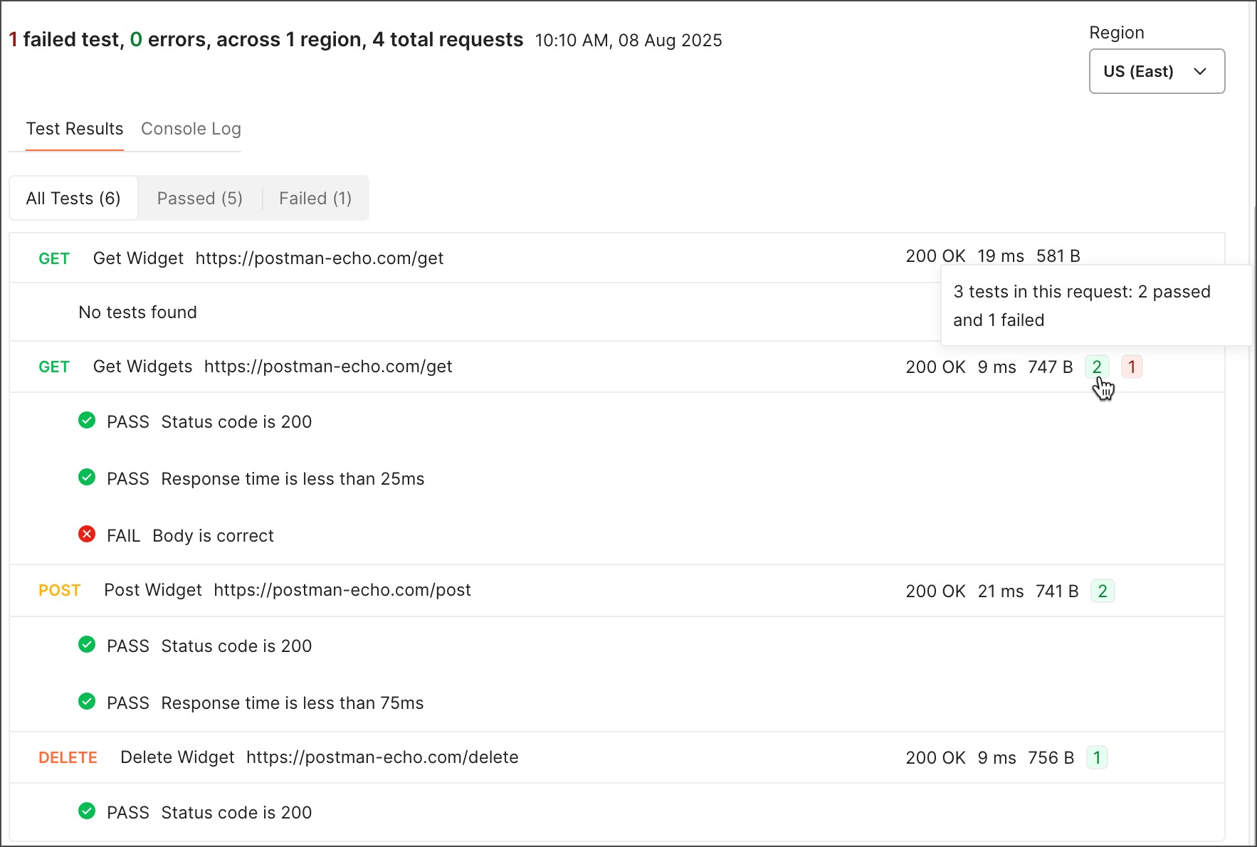Screen dimensions: 1257x847
Task: Click the POST method label
Action: point(59,590)
